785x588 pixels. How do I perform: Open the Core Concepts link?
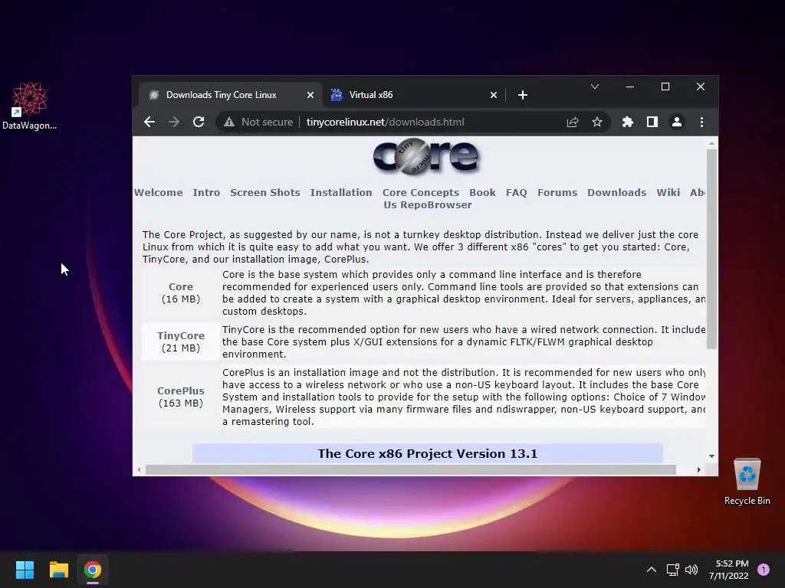click(421, 192)
